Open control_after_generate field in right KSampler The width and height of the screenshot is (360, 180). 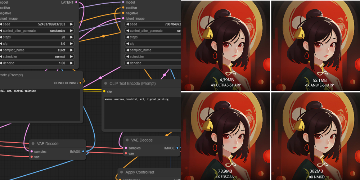pyautogui.click(x=153, y=31)
